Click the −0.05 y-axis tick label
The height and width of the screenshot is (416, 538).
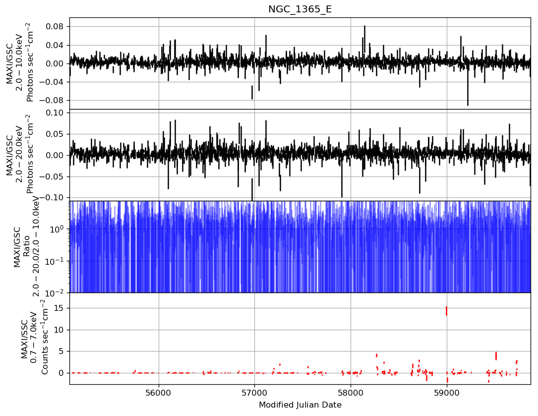tap(52, 177)
